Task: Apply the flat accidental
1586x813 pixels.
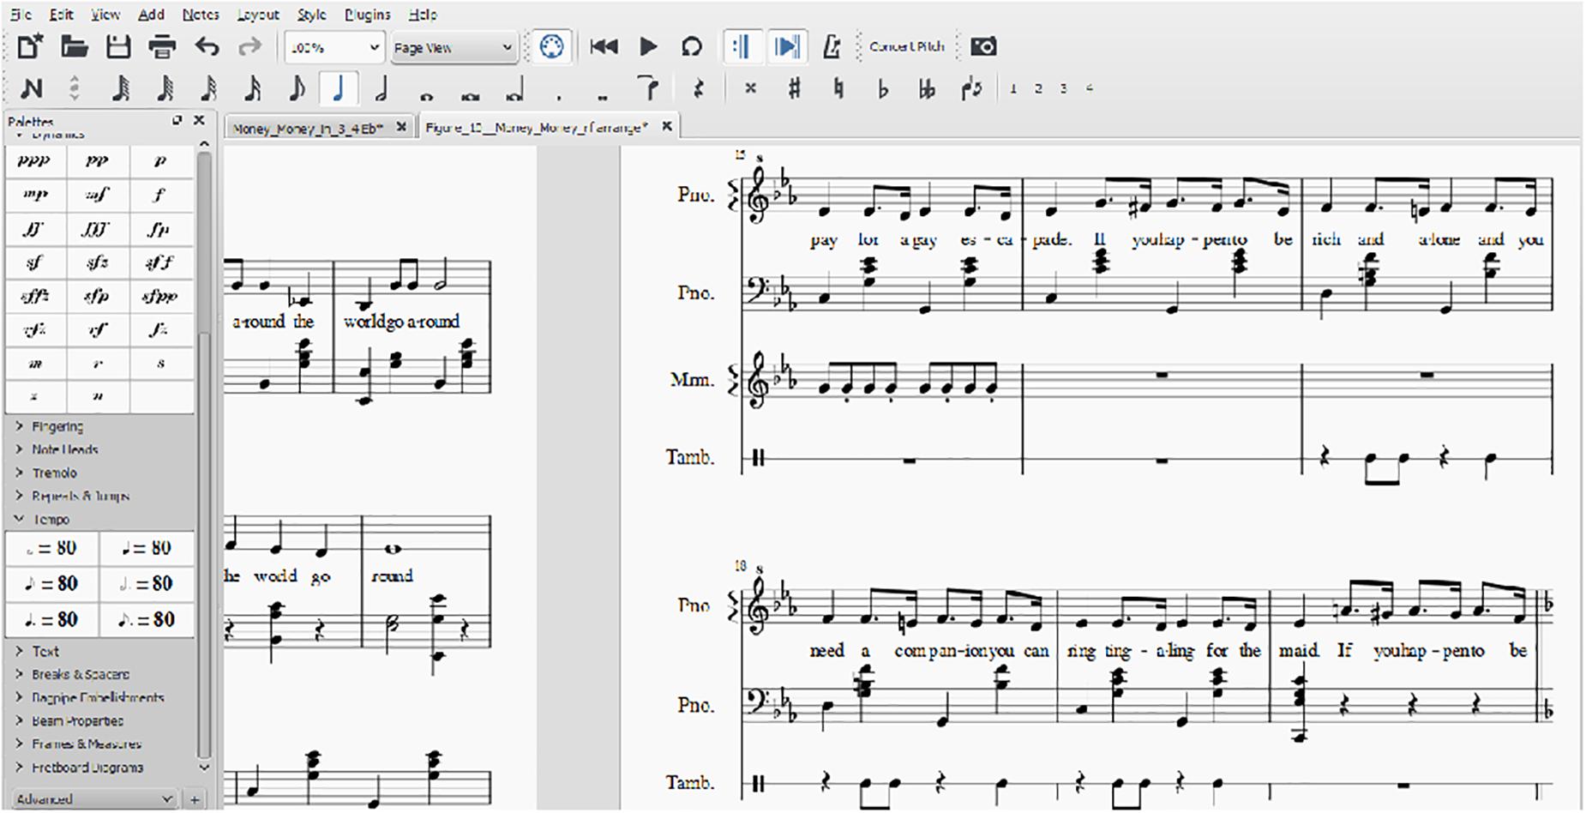Action: tap(883, 88)
